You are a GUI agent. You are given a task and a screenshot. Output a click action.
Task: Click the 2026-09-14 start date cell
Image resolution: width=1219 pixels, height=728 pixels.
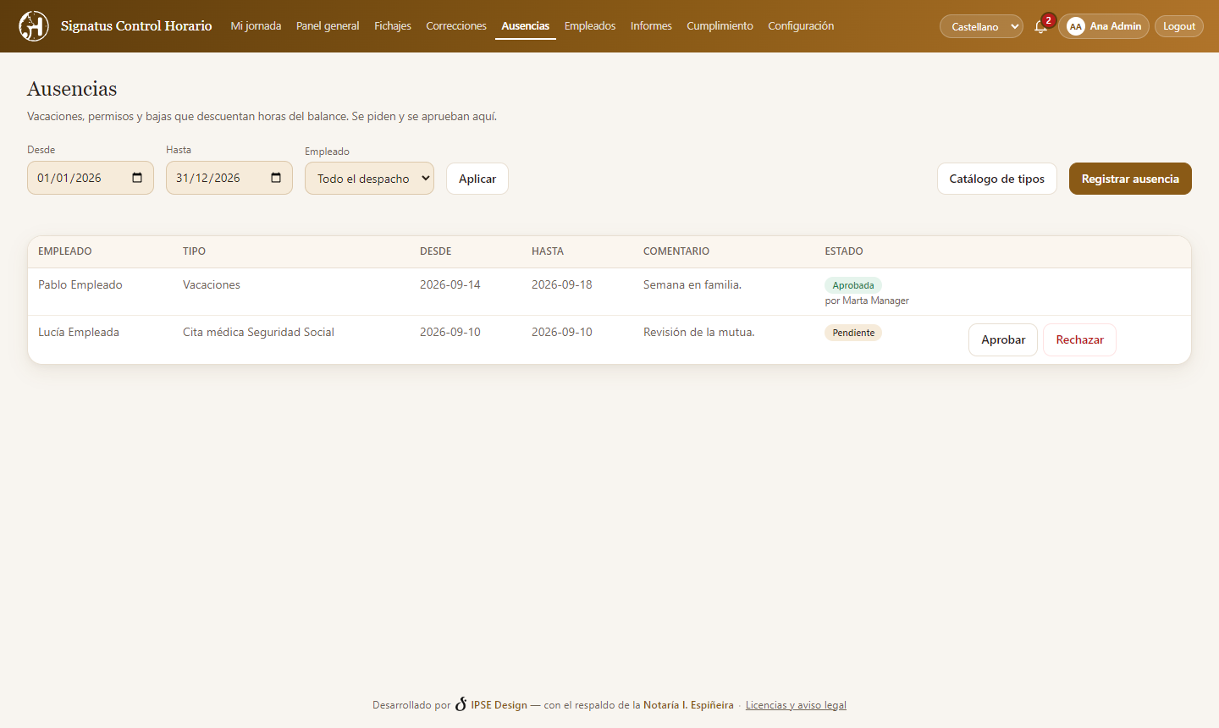tap(450, 284)
